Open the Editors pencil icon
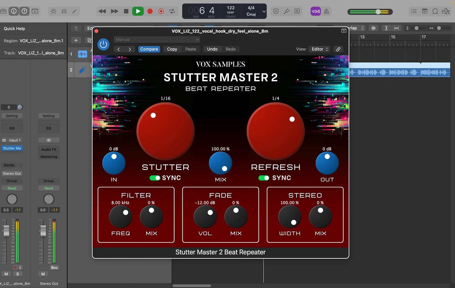The height and width of the screenshot is (288, 455). [74, 11]
